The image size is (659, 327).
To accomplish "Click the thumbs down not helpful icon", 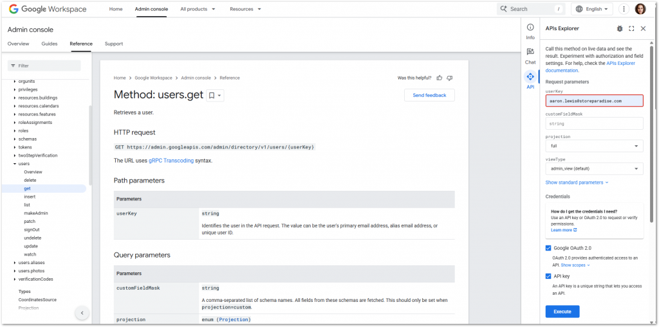I will (x=449, y=78).
